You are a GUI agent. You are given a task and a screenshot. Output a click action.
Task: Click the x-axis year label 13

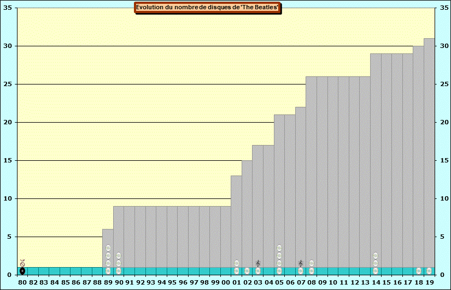(x=365, y=282)
